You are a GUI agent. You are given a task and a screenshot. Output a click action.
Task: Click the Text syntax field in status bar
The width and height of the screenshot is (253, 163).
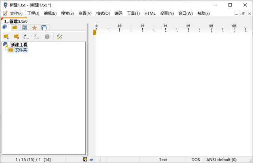[162, 159]
